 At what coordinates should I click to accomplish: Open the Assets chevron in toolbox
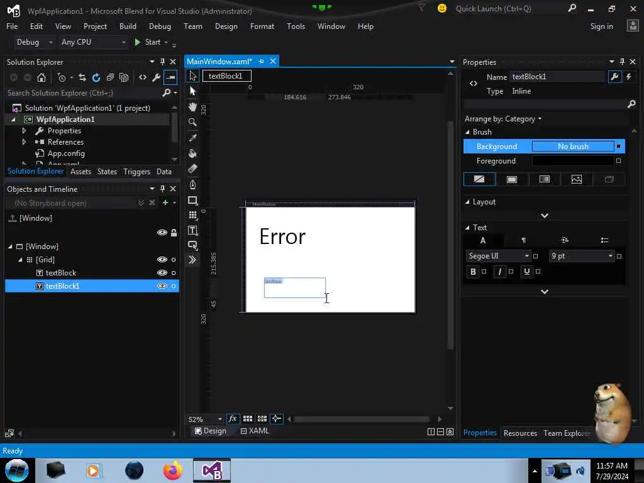coord(192,260)
